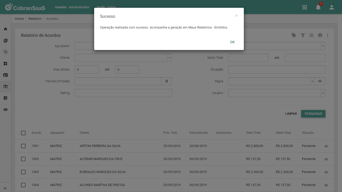This screenshot has height=192, width=342.
Task: Click the print icon
Action: [320, 35]
